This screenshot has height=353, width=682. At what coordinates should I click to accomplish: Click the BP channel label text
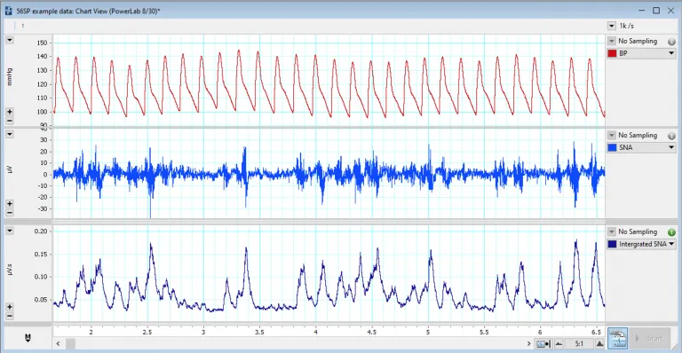[x=623, y=53]
